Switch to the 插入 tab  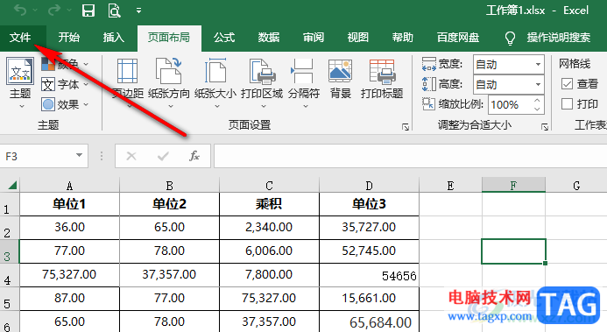[113, 38]
